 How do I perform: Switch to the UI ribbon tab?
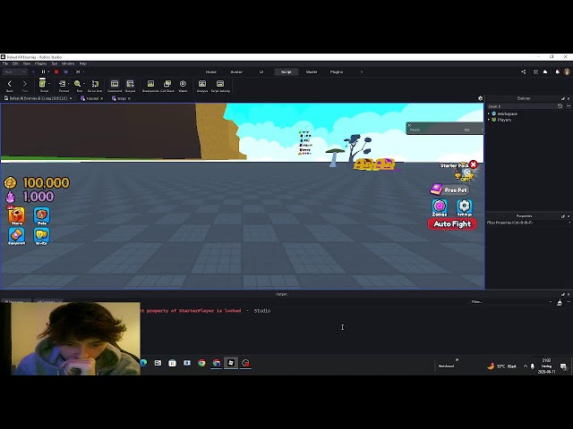pyautogui.click(x=261, y=71)
